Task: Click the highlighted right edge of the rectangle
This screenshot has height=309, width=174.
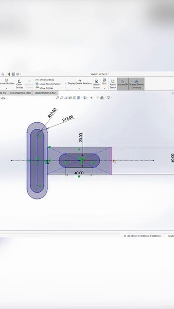Action: click(x=112, y=160)
